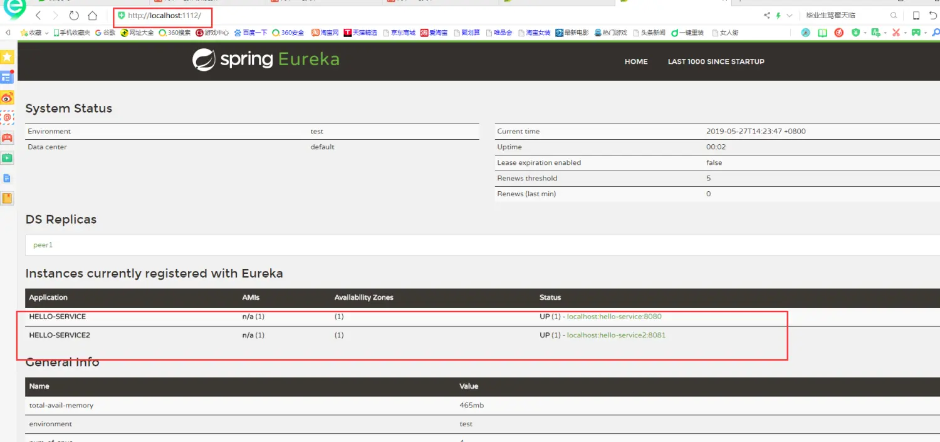Expand the 收藏 favorites dropdown
Screen dimensions: 940x442
tap(47, 33)
